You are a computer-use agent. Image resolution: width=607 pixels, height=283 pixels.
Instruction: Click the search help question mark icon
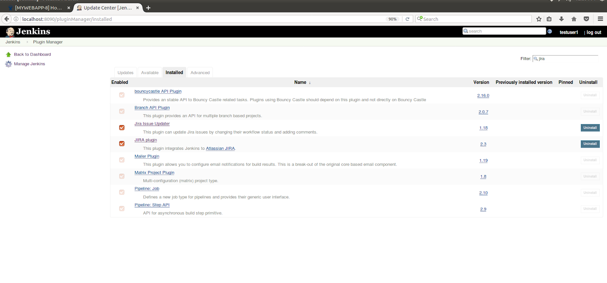550,31
